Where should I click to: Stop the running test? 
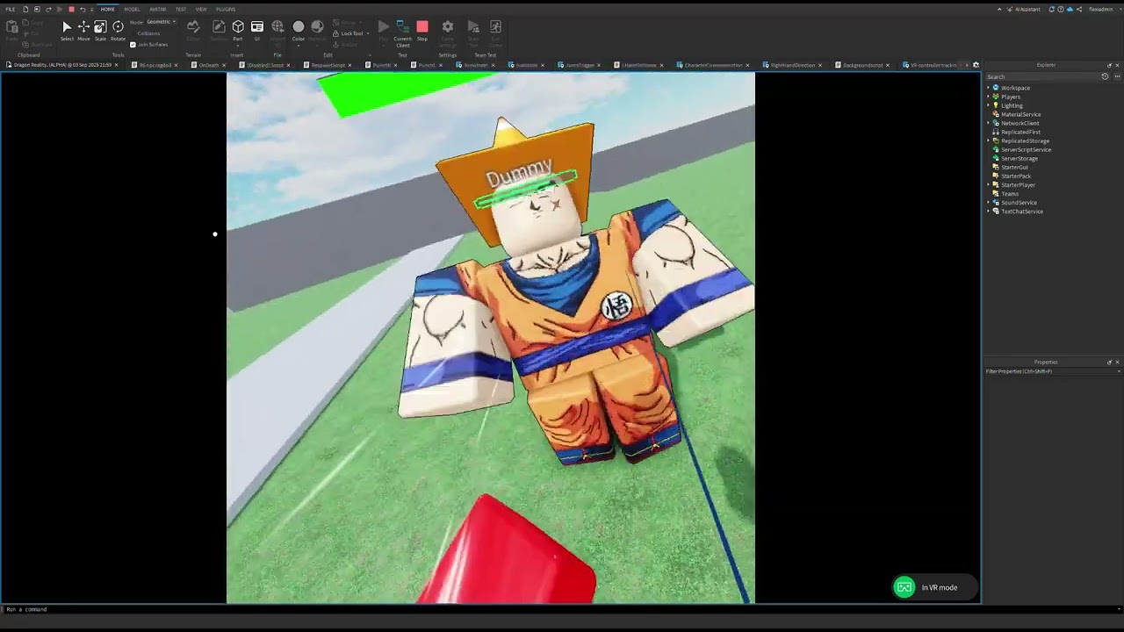point(422,30)
